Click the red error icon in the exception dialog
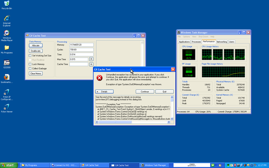The height and width of the screenshot is (168, 269). (x=100, y=78)
